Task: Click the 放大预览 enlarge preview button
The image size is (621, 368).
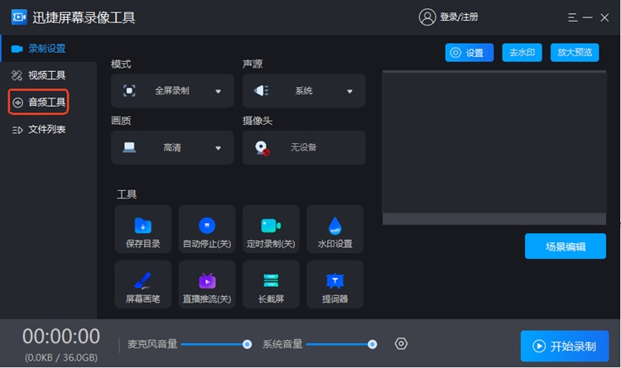Action: (x=575, y=53)
